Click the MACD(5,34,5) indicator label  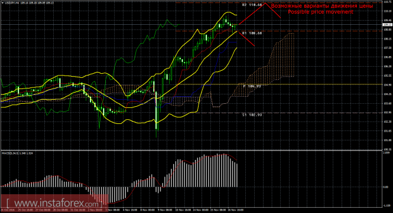[x=9, y=153]
